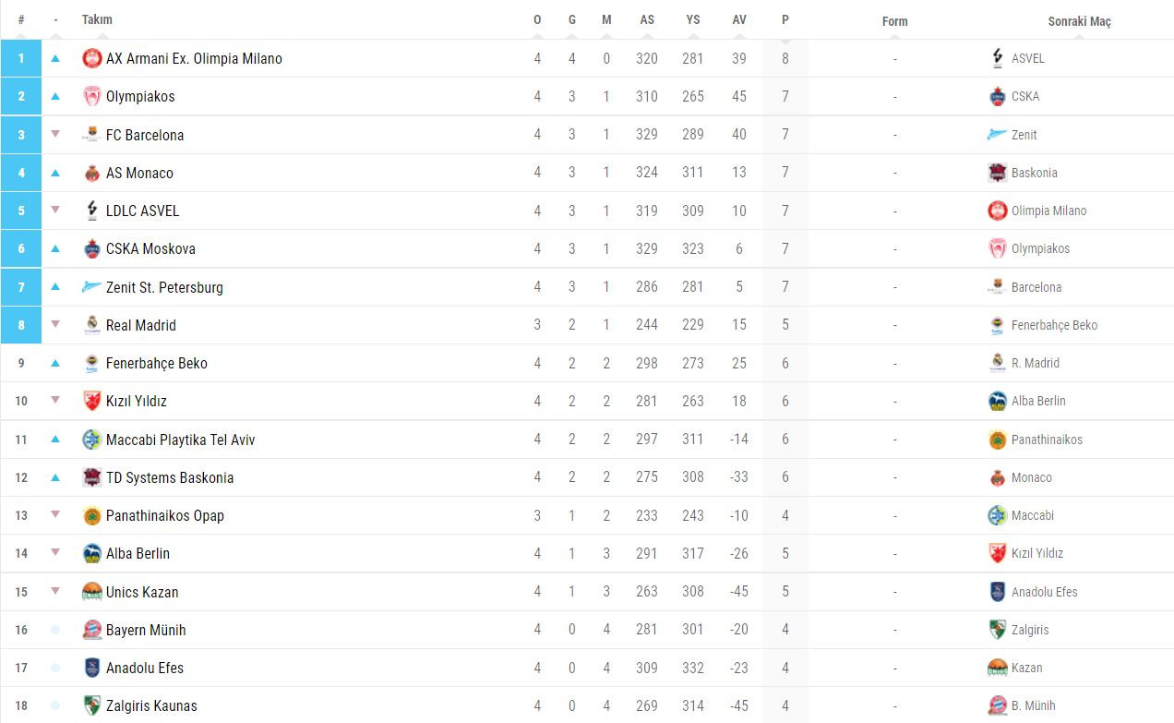
Task: Click ASVEL logo in next match column
Action: tap(997, 58)
